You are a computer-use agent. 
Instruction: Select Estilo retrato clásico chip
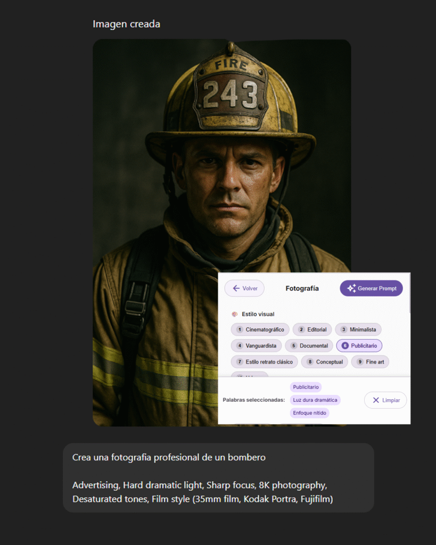(x=264, y=362)
